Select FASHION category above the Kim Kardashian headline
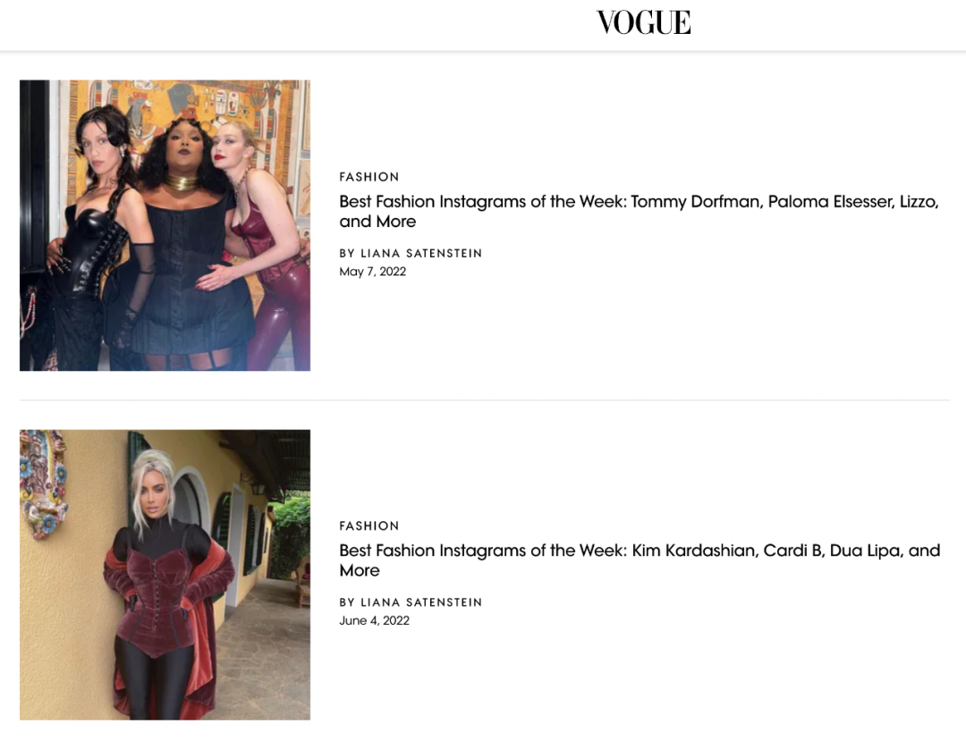The height and width of the screenshot is (740, 966). (369, 526)
